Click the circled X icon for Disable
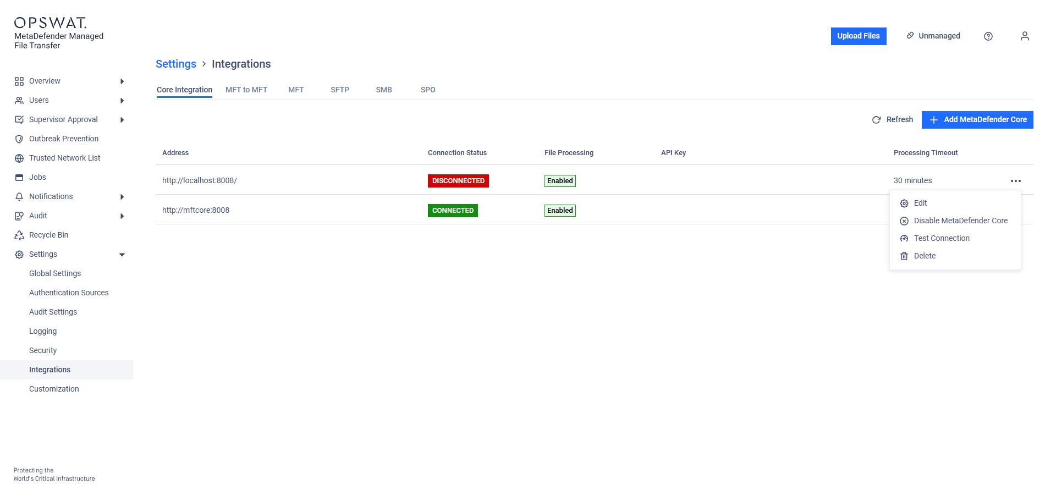The width and height of the screenshot is (1056, 501). coord(904,221)
